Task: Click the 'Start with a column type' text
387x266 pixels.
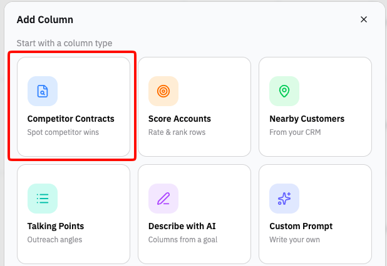Action: (x=64, y=43)
